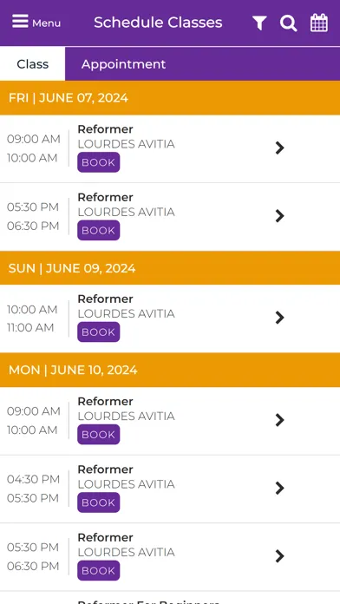Book the Monday 05:30 PM Reformer class
340x604 pixels.
99,570
